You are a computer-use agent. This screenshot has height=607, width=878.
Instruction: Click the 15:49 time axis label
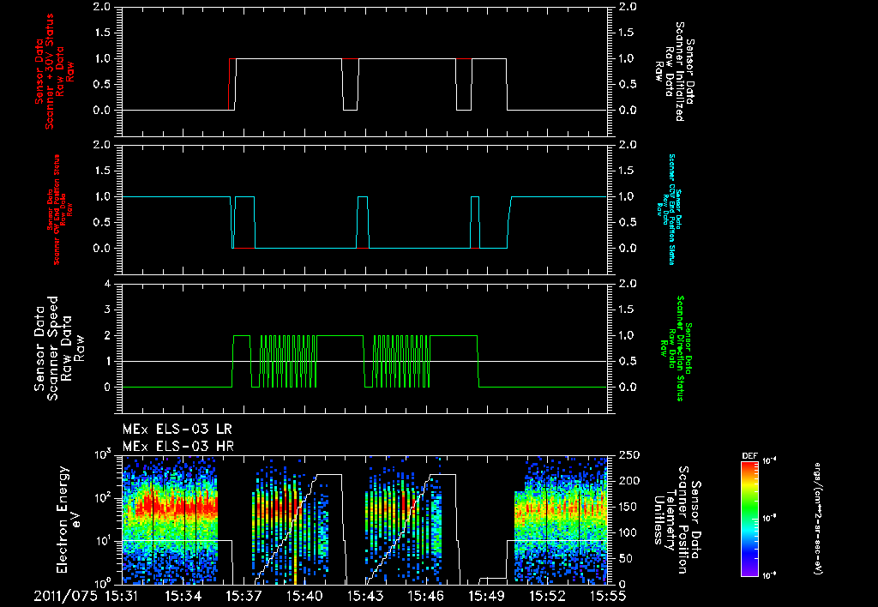point(487,597)
